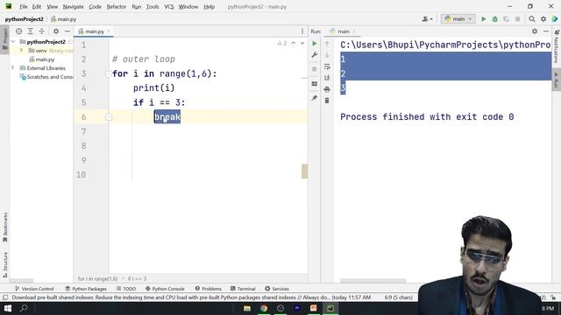Clear all Run console output with trash icon
The width and height of the screenshot is (561, 315).
(327, 101)
